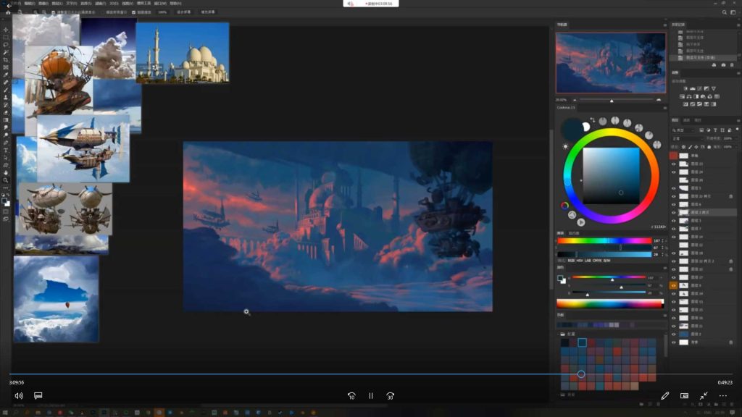Select the Lasso tool
Screen dimensions: 742x417
point(6,45)
